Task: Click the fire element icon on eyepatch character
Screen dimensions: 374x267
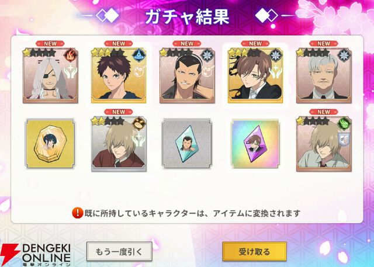Action: click(71, 56)
